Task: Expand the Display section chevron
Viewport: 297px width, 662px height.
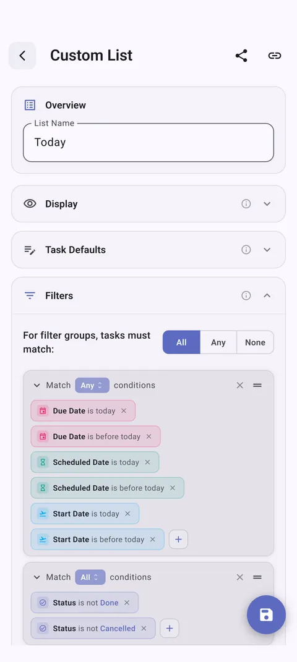Action: click(267, 204)
